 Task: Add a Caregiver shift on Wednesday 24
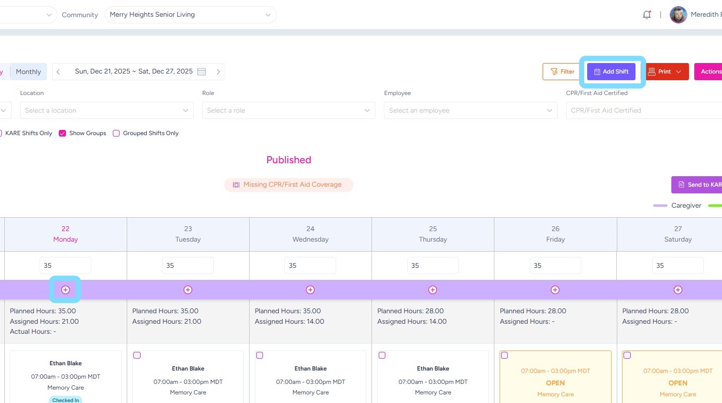[310, 290]
